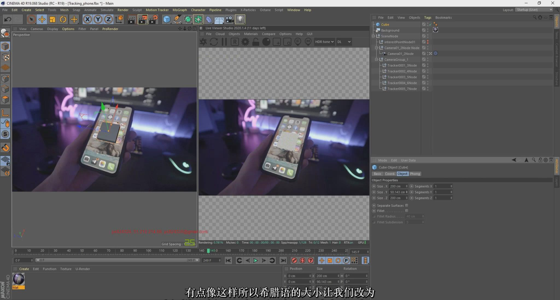Open ProRender viewport menu
The height and width of the screenshot is (300, 560).
pos(110,29)
